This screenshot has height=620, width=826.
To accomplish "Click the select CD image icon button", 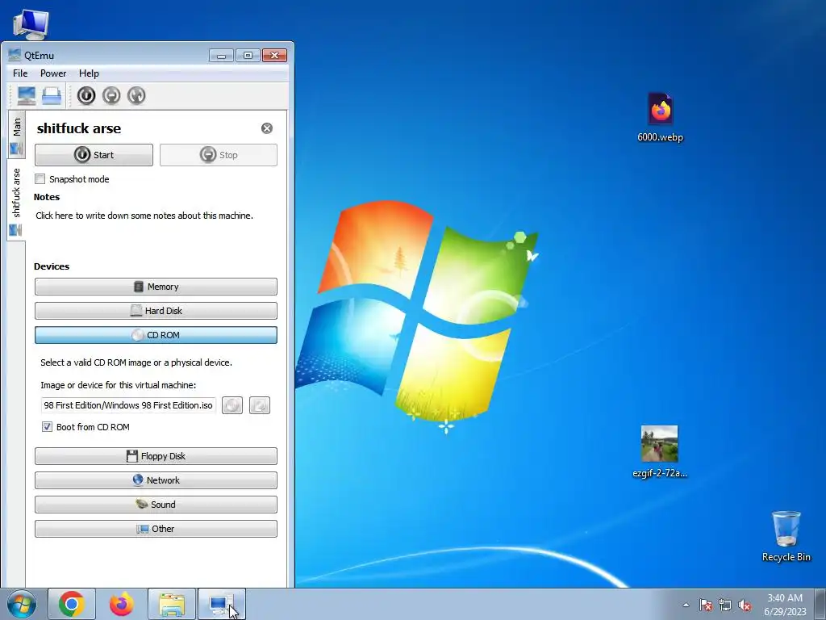I will (232, 405).
